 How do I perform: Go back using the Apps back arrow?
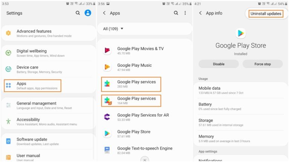[104, 13]
